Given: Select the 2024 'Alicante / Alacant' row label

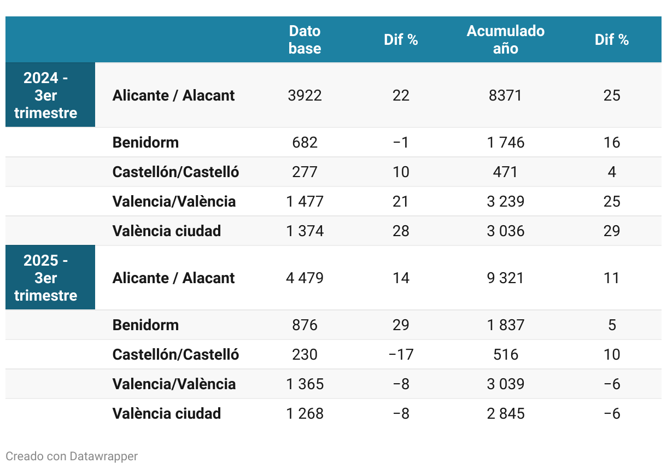Looking at the screenshot, I should [173, 95].
